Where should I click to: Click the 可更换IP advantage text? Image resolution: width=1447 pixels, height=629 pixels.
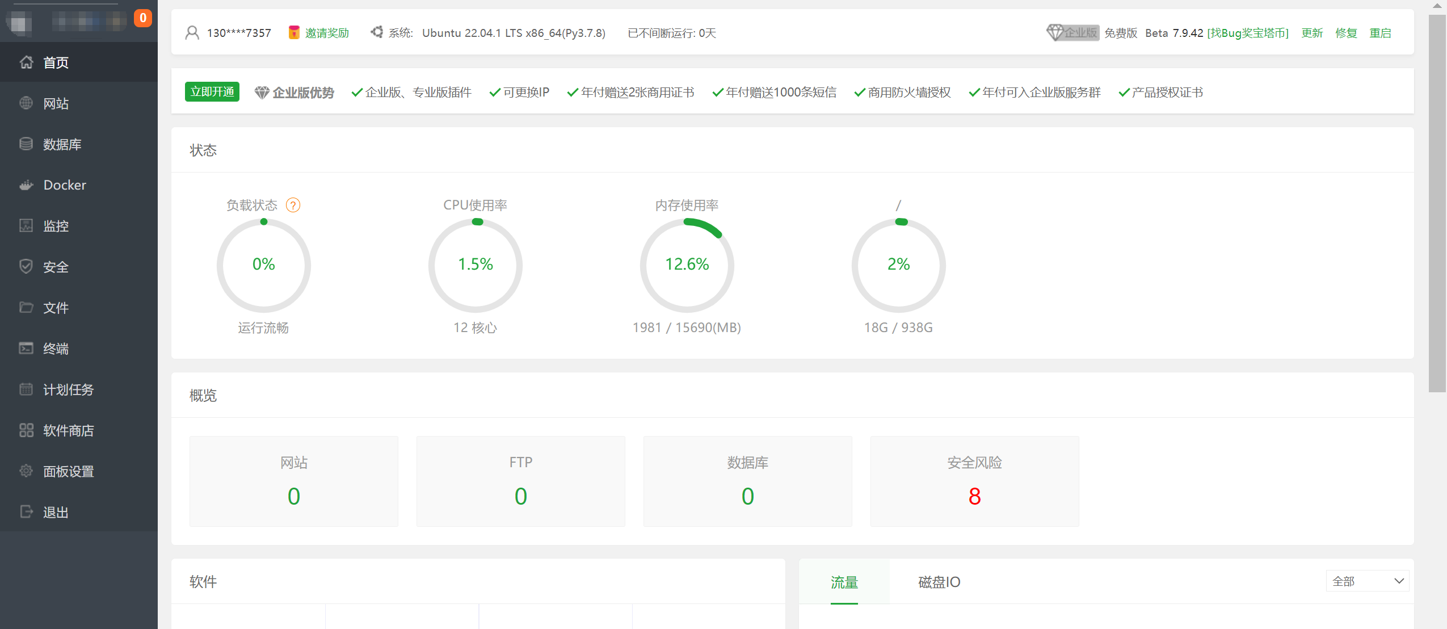[x=526, y=93]
